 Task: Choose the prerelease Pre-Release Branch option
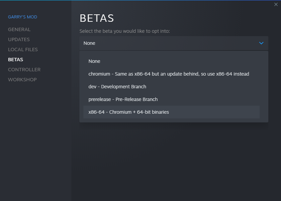point(171,99)
